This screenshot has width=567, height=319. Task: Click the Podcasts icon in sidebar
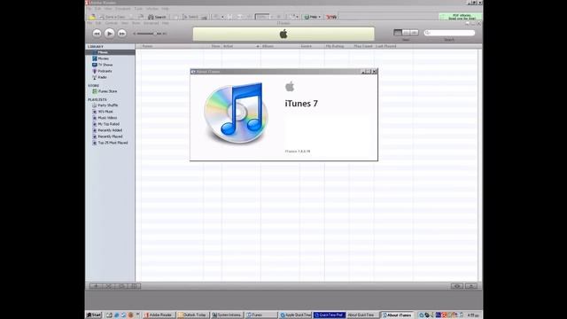[x=95, y=71]
